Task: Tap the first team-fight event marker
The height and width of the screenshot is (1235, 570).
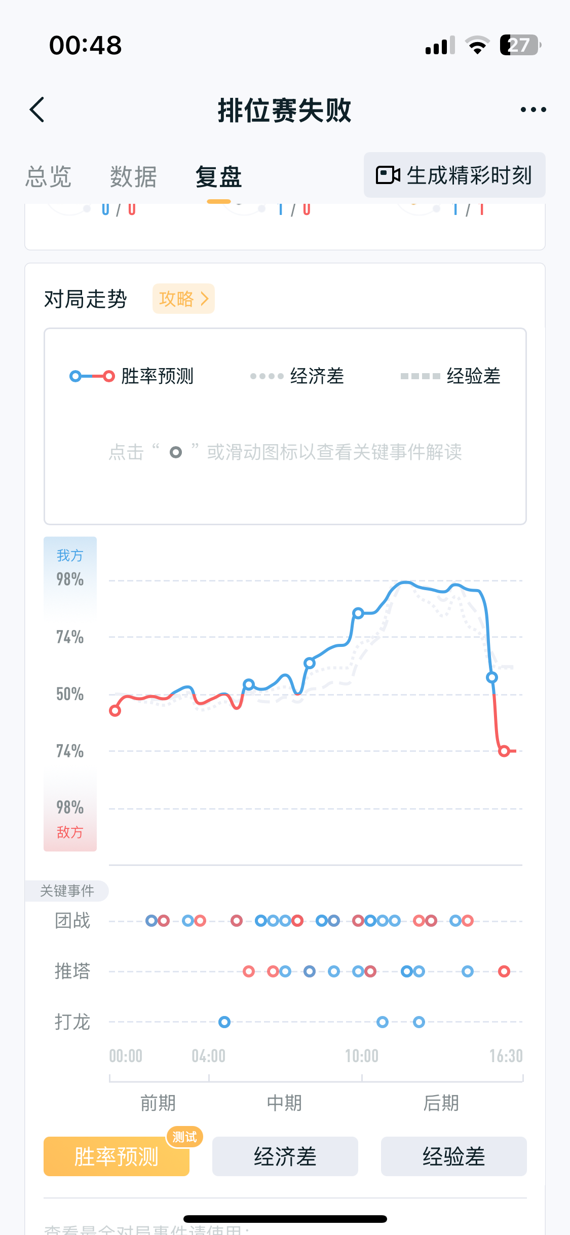Action: [x=151, y=921]
